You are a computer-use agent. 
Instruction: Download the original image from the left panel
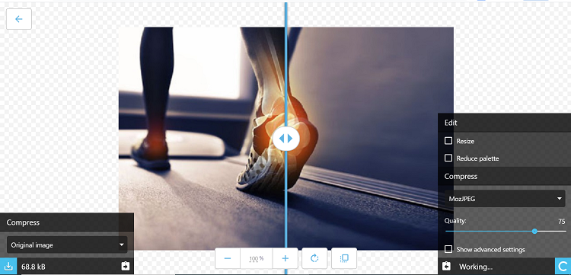8,267
